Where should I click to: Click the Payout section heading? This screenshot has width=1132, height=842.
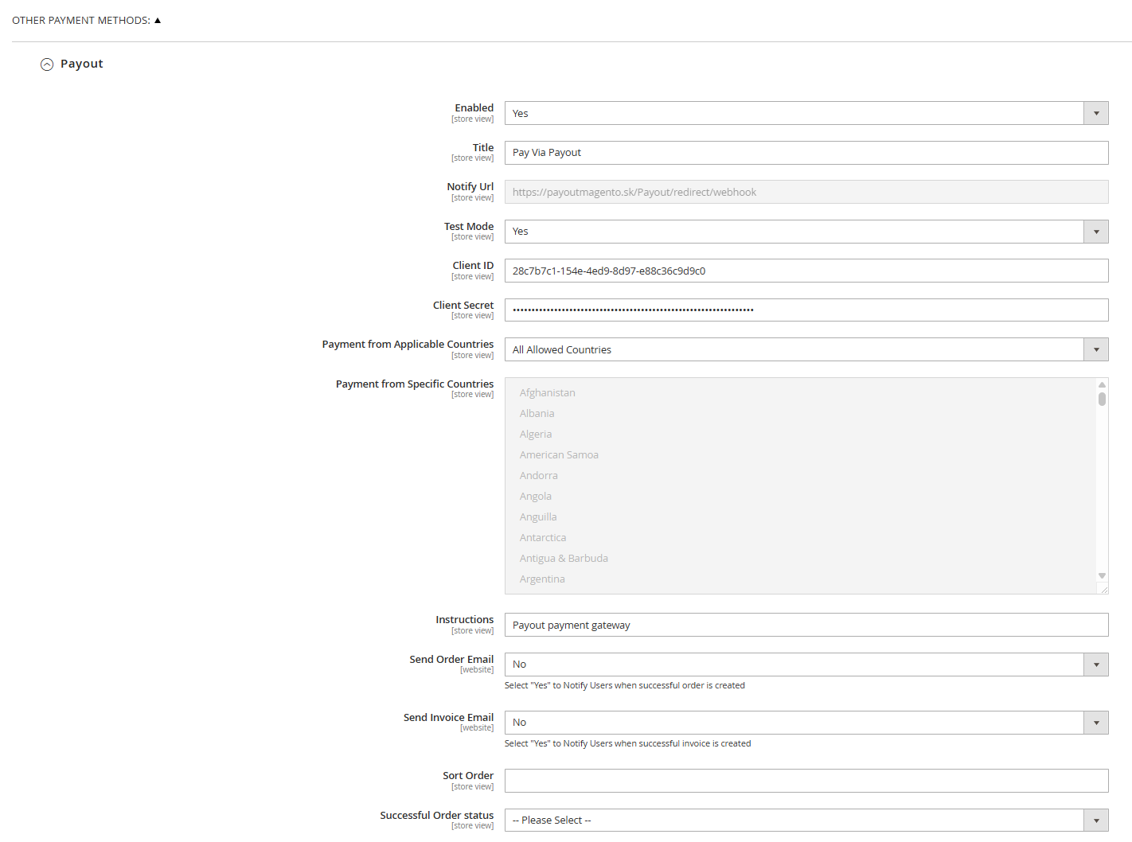[82, 64]
